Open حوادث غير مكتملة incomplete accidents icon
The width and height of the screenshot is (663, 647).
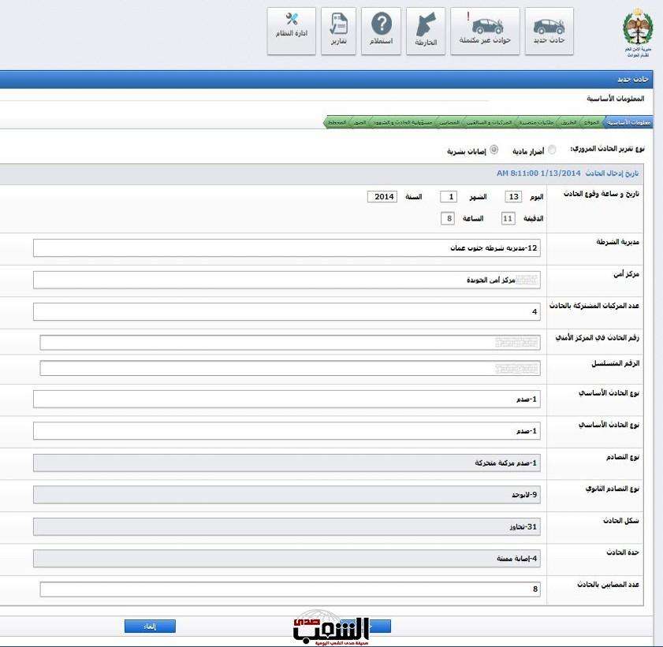pyautogui.click(x=485, y=31)
